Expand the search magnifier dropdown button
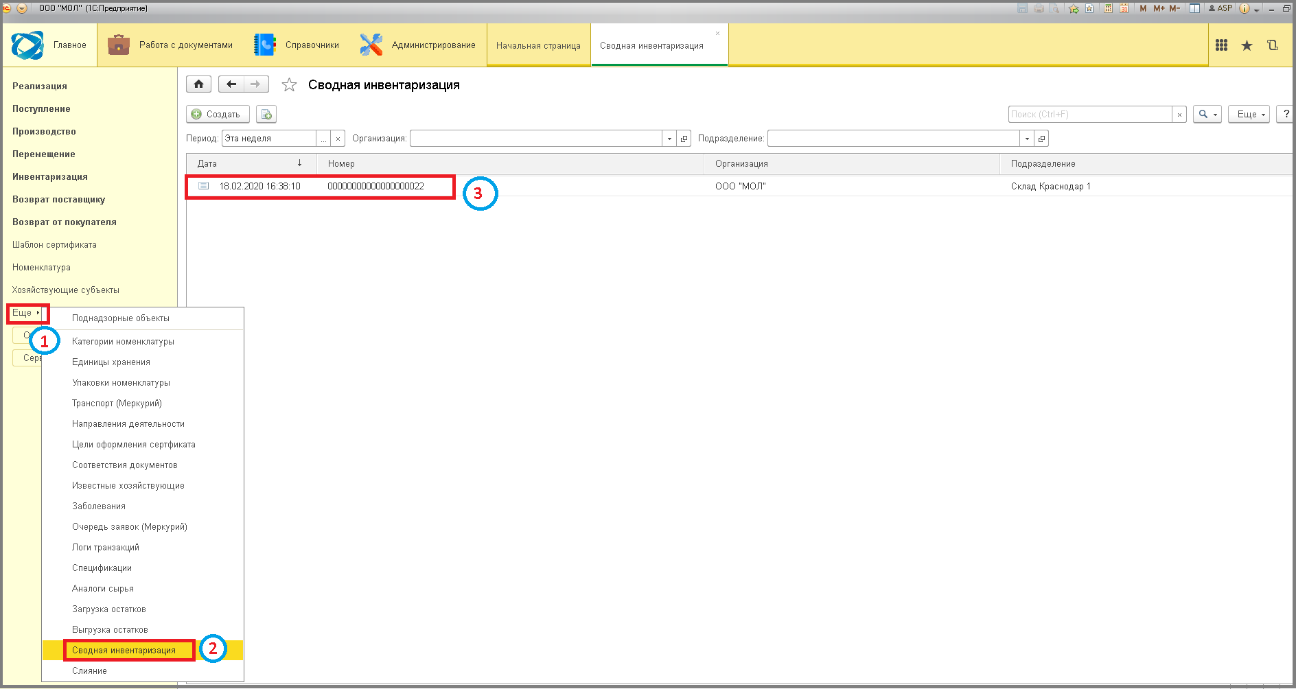 (1207, 115)
